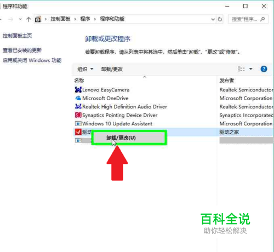The width and height of the screenshot is (274, 252).
Task: Expand the chevron after 控制面板 breadcrumb
Action: [x=75, y=19]
